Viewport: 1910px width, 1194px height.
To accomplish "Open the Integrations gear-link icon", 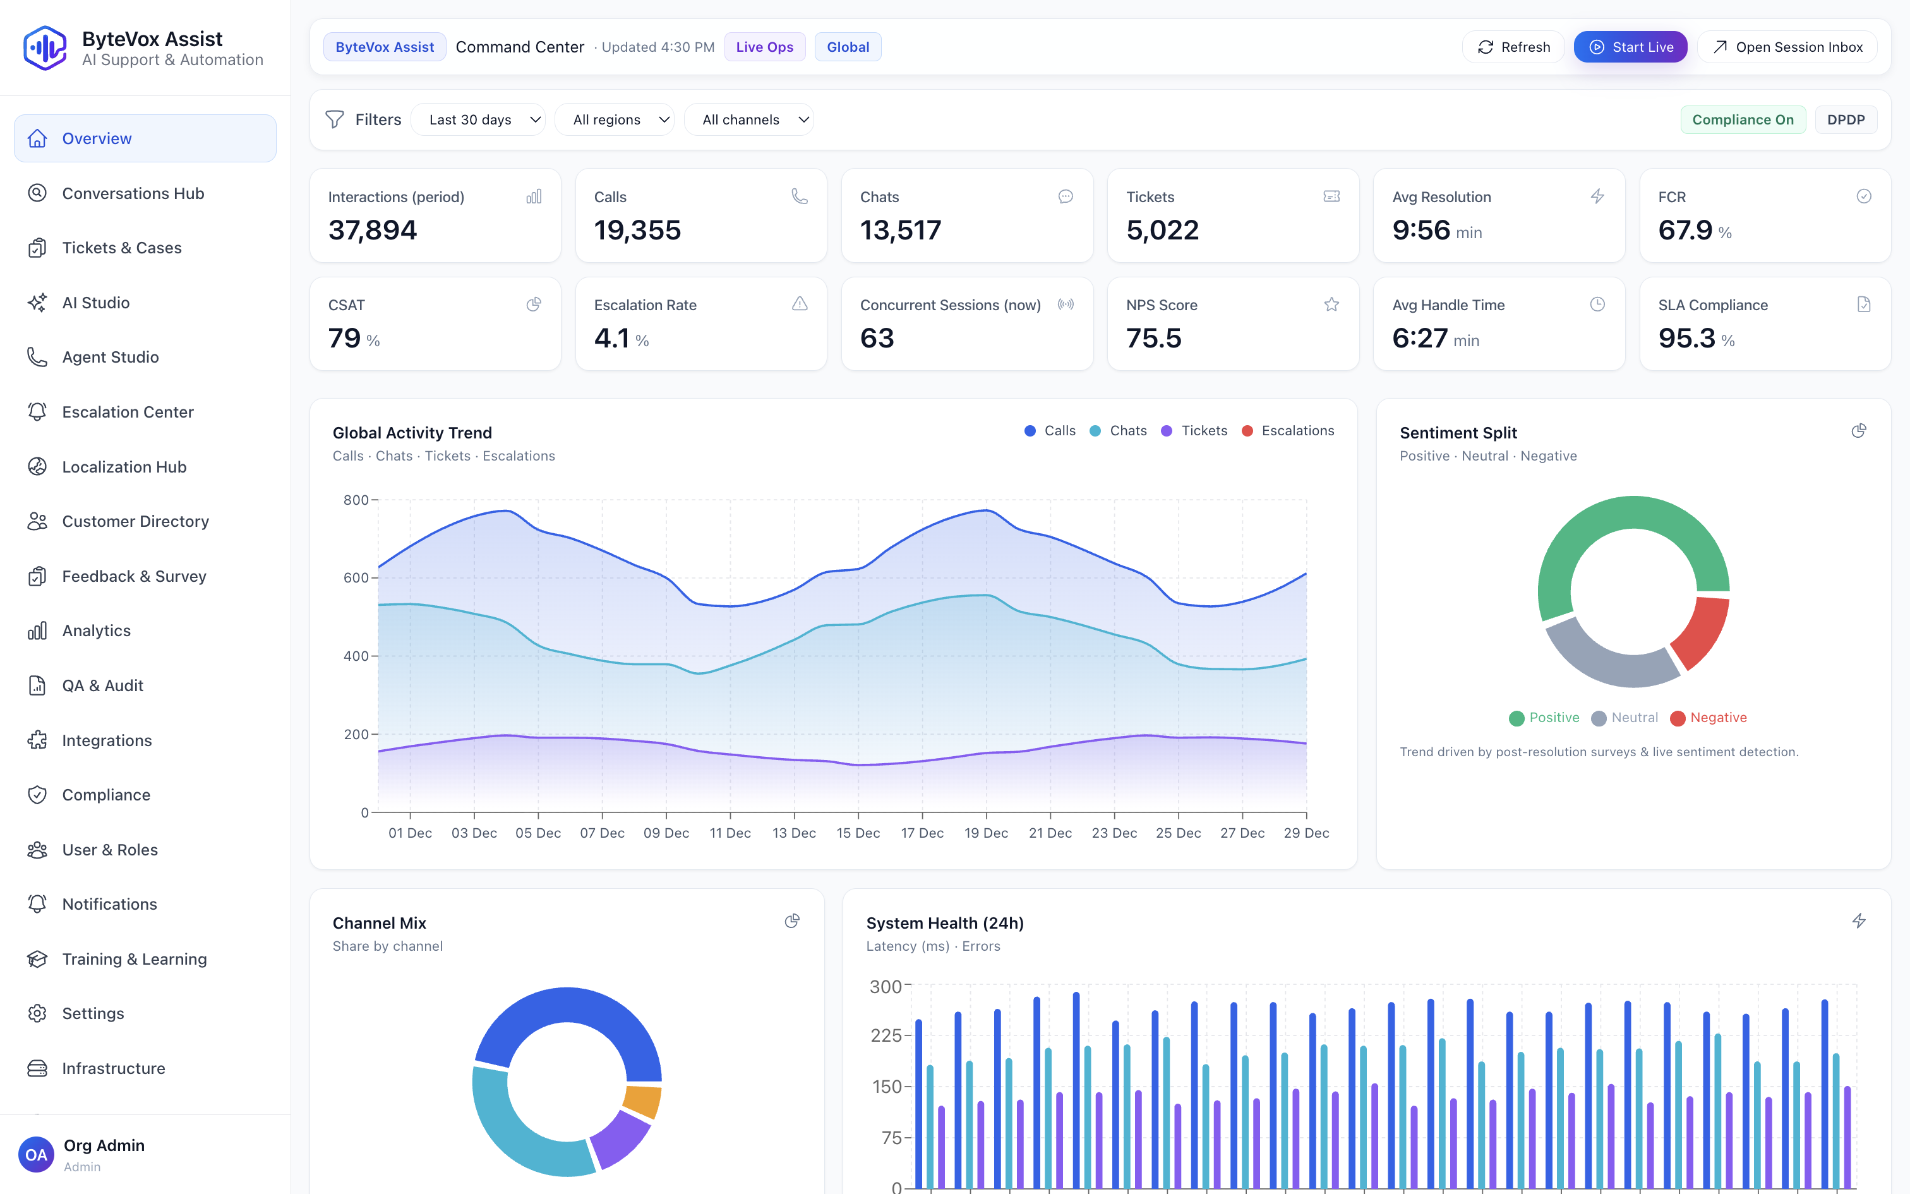I will (x=38, y=740).
